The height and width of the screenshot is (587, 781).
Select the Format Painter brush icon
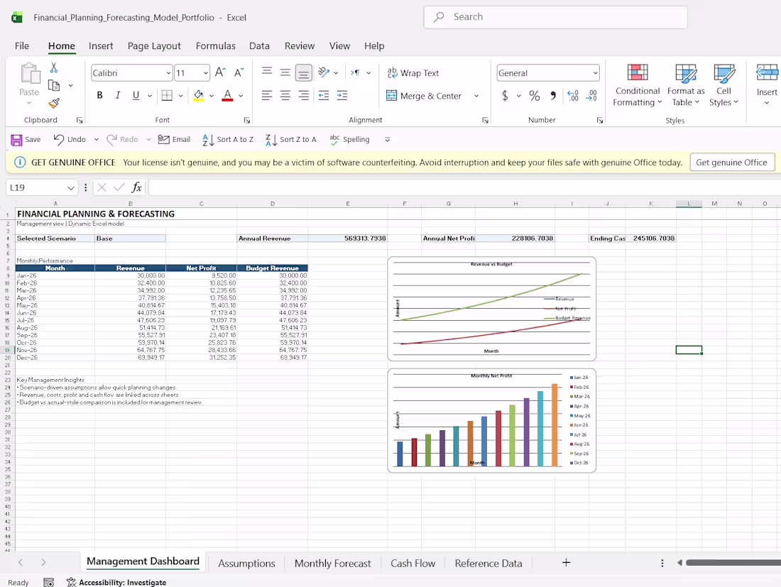(x=54, y=103)
